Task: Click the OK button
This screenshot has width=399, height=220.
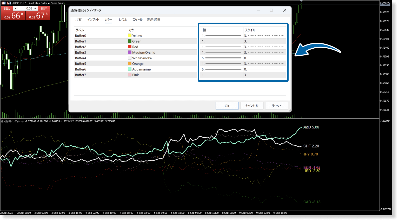Action: pos(227,106)
